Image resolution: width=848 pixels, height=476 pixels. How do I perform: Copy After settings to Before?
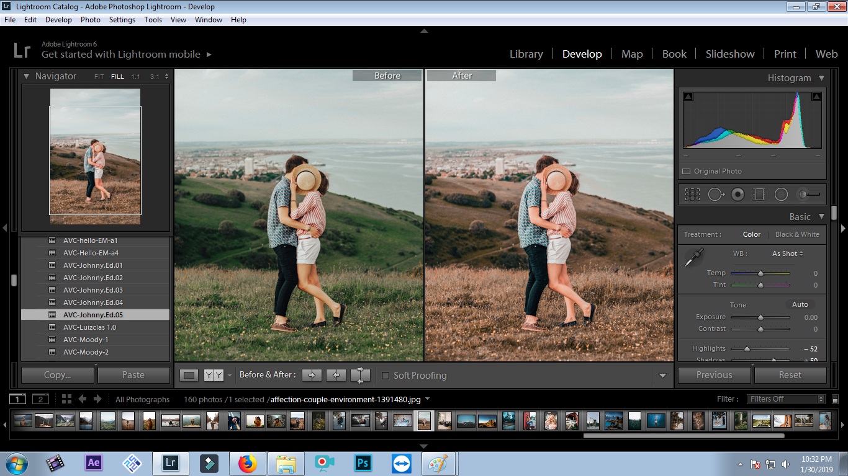[x=336, y=375]
